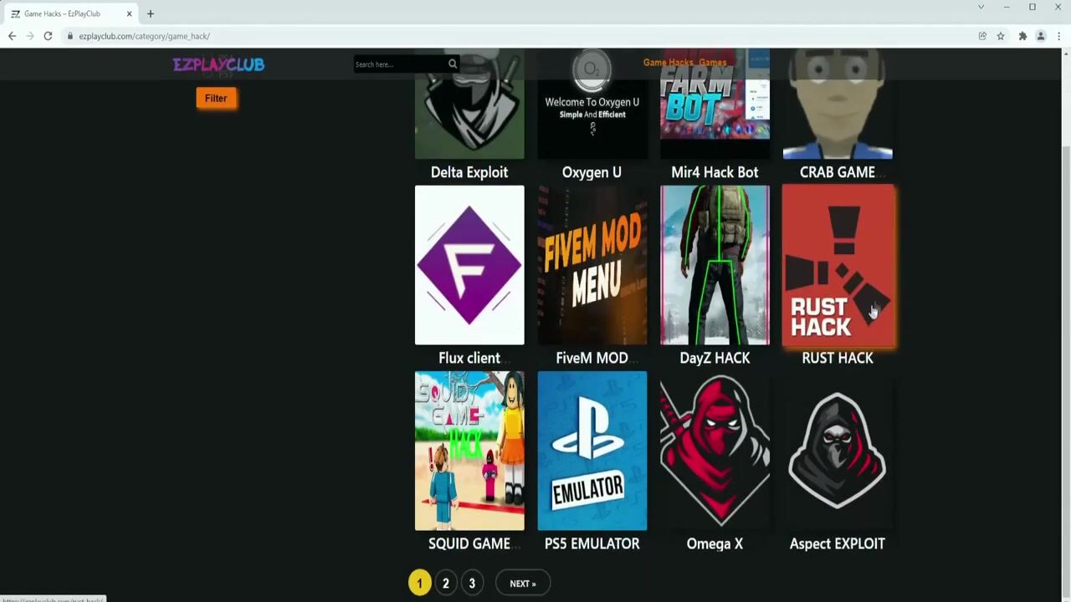Open the Game Hacks menu item
Image resolution: width=1071 pixels, height=602 pixels.
[x=669, y=63]
